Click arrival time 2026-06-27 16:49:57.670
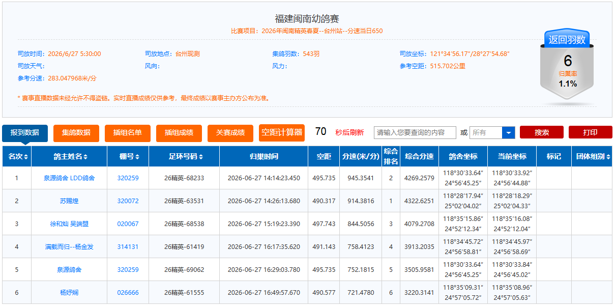The height and width of the screenshot is (306, 615). (264, 293)
